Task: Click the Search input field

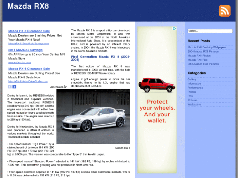Action: pyautogui.click(x=210, y=31)
